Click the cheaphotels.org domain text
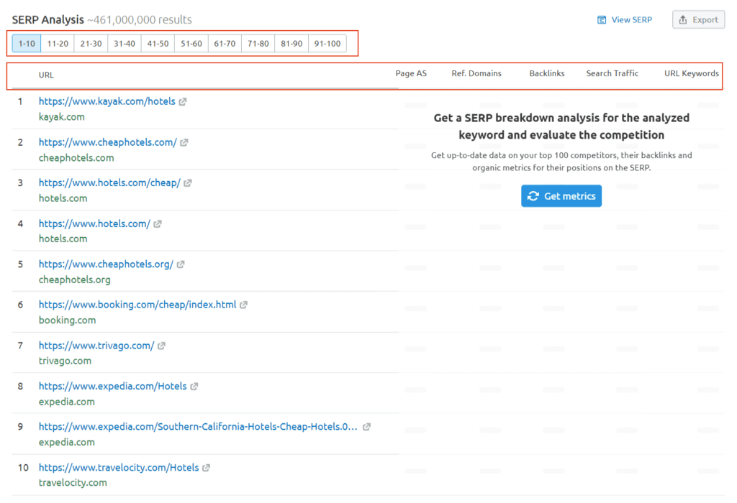The height and width of the screenshot is (503, 737). click(x=74, y=280)
